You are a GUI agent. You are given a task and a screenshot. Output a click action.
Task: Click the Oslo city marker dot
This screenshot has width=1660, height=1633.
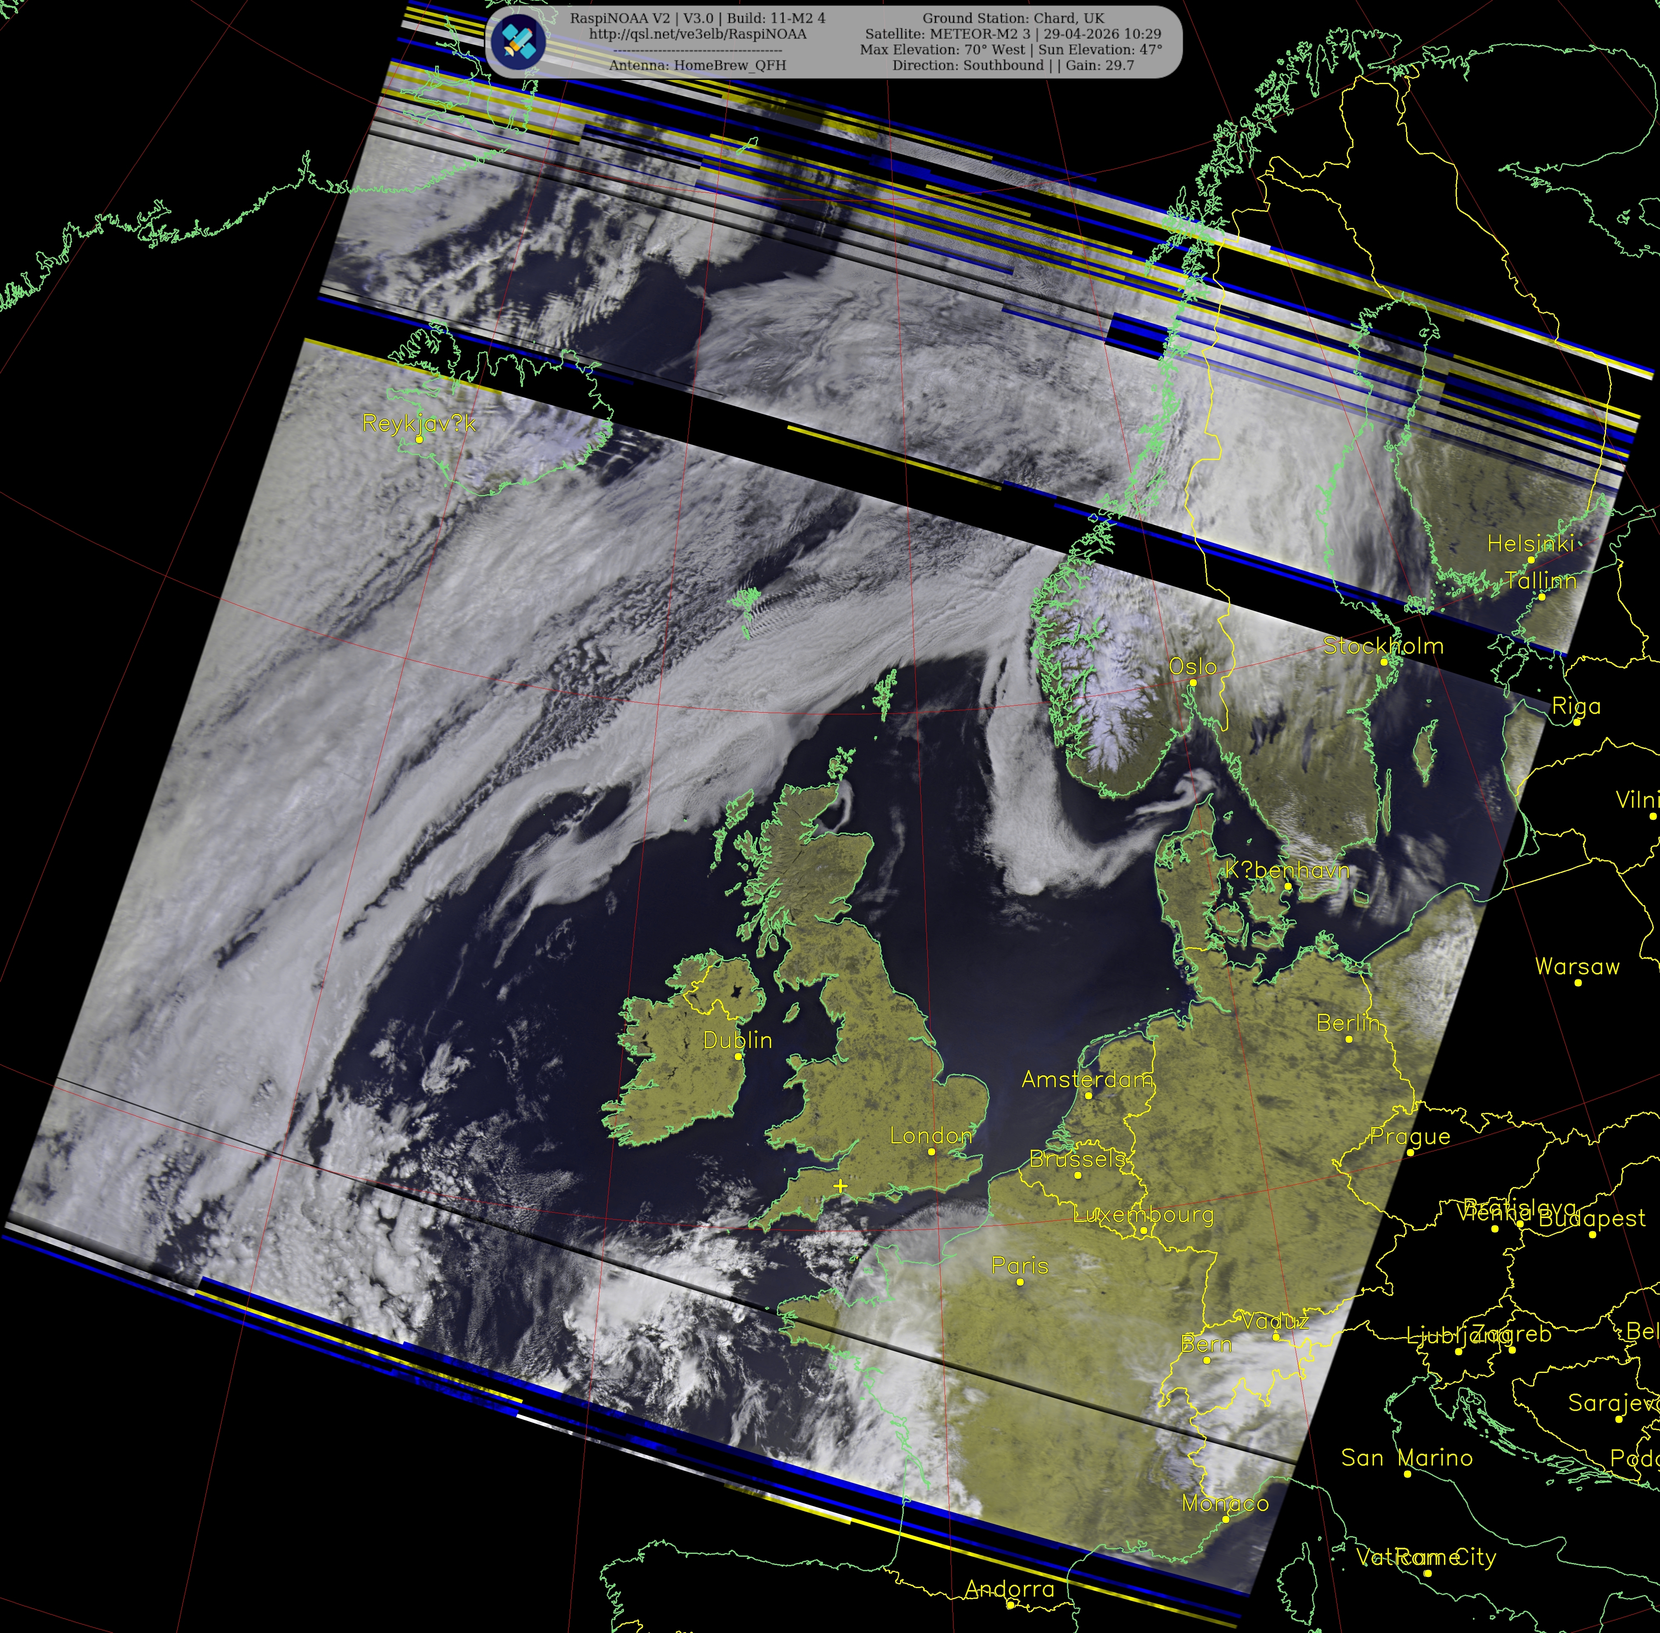click(1193, 683)
